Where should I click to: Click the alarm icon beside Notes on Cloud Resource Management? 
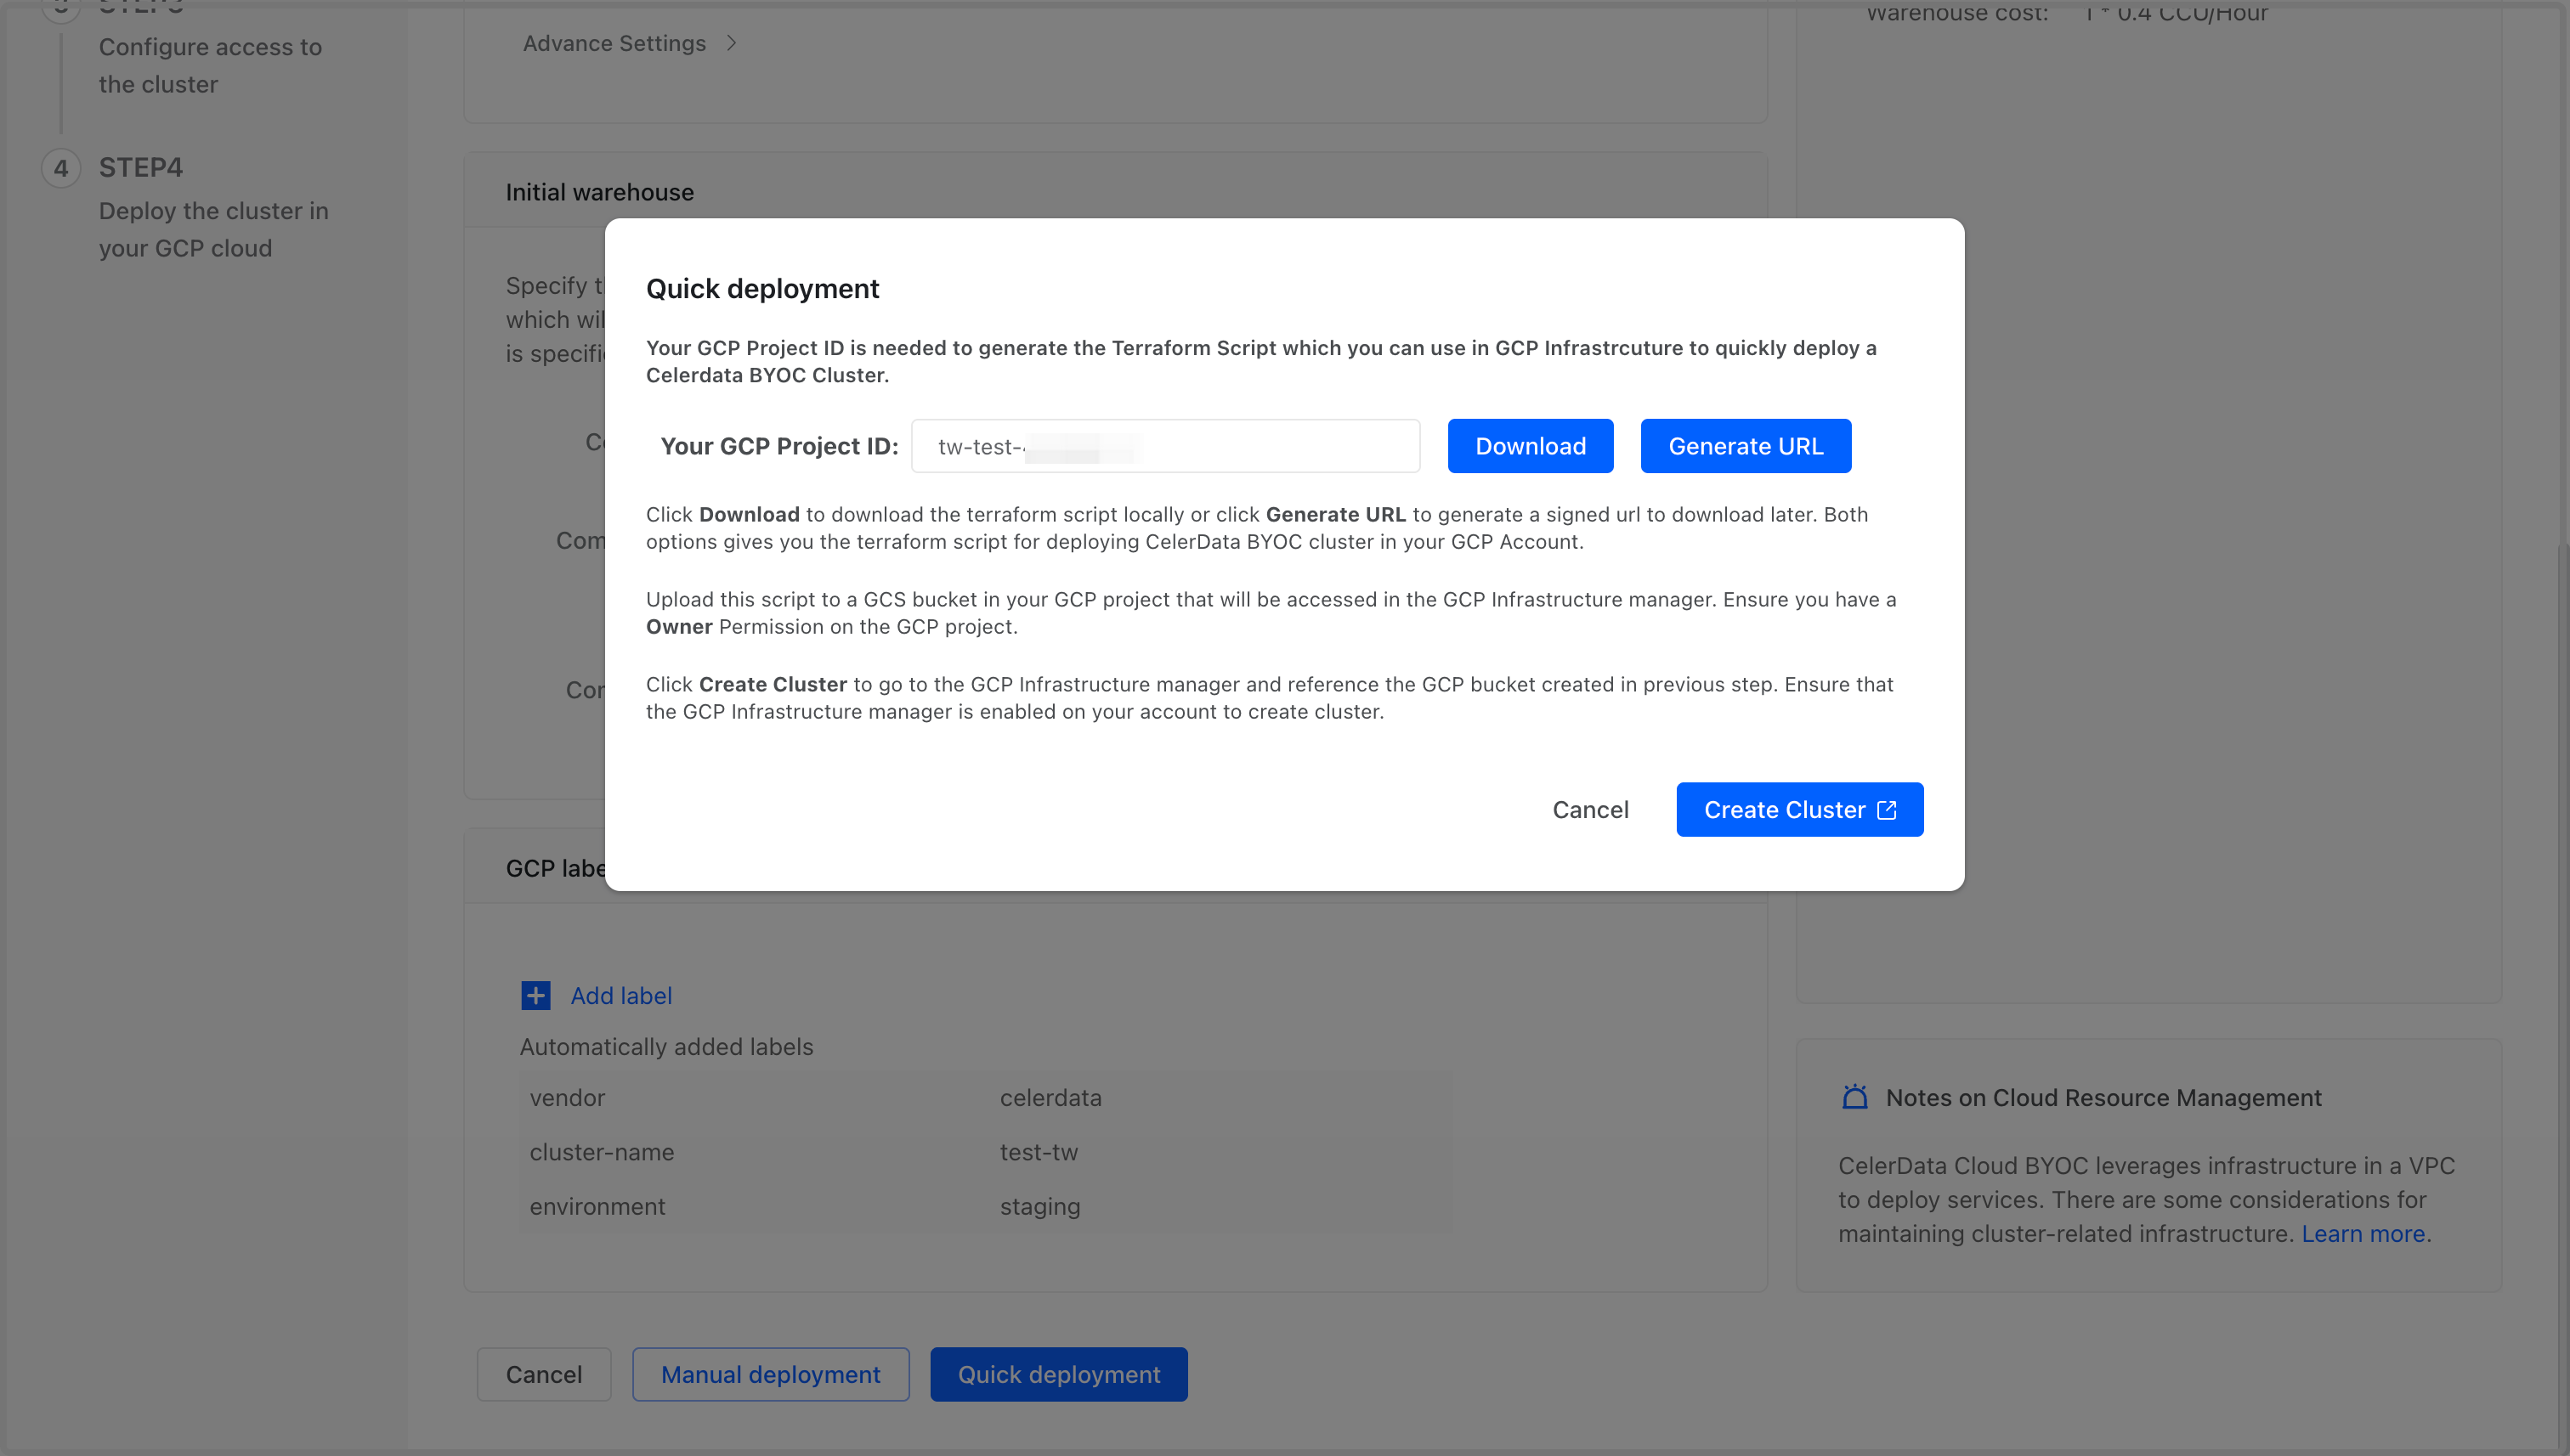coord(1854,1097)
